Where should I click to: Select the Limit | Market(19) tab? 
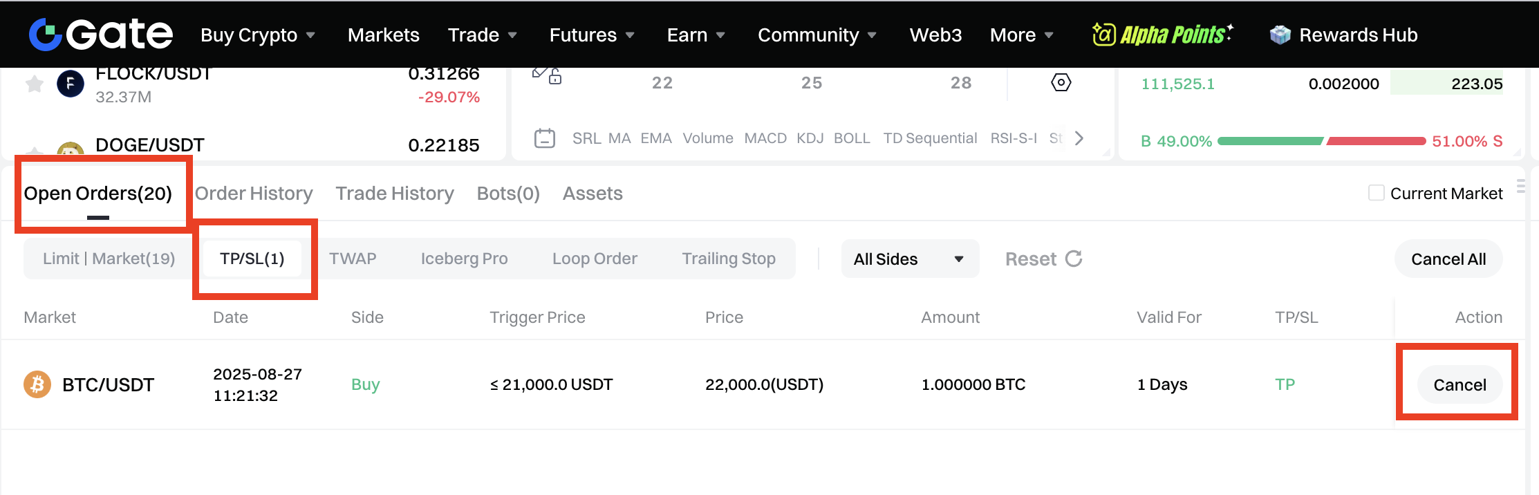(109, 259)
